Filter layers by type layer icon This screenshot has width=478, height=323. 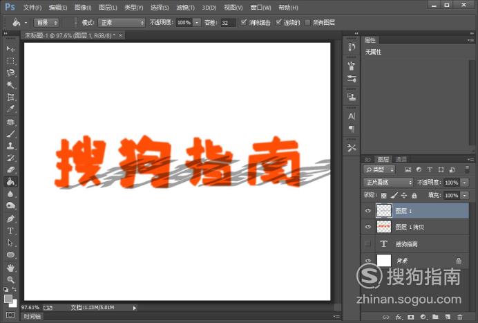coord(430,169)
